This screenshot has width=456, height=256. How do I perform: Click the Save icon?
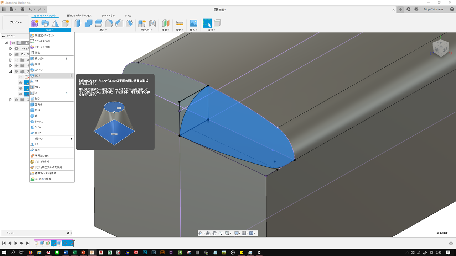point(22,9)
